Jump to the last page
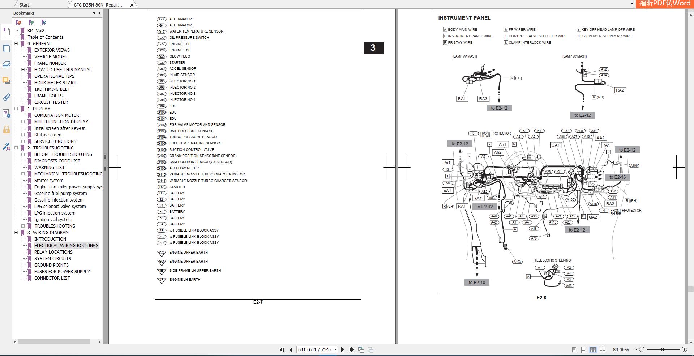This screenshot has height=356, width=694. click(351, 349)
